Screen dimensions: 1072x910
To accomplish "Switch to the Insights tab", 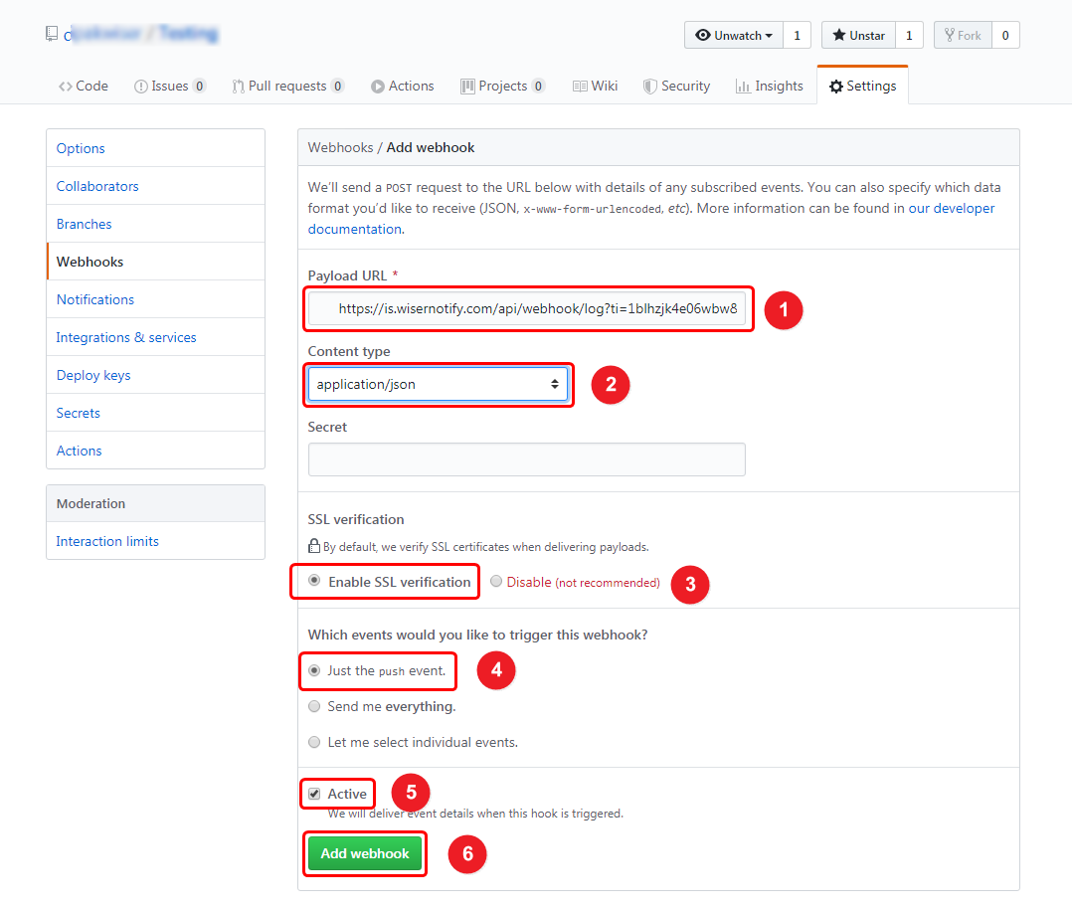I will [770, 87].
